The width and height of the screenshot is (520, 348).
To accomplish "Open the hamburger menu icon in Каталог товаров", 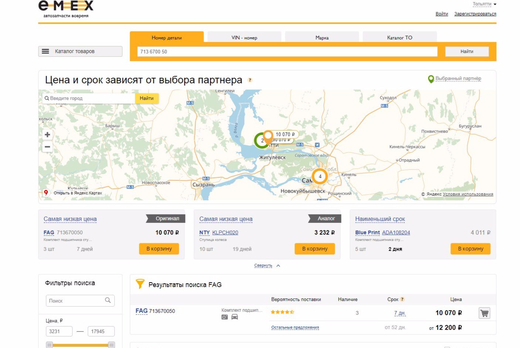I will [x=45, y=51].
